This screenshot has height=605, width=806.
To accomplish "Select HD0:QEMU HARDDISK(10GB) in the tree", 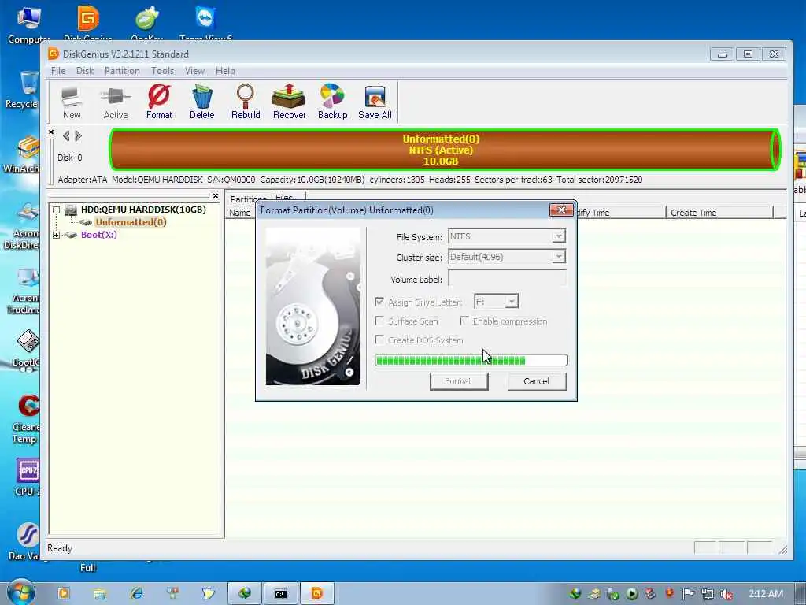I will pos(143,210).
